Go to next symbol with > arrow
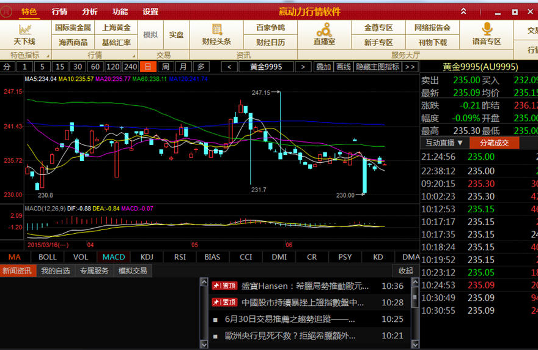538x350 pixels. (303, 67)
